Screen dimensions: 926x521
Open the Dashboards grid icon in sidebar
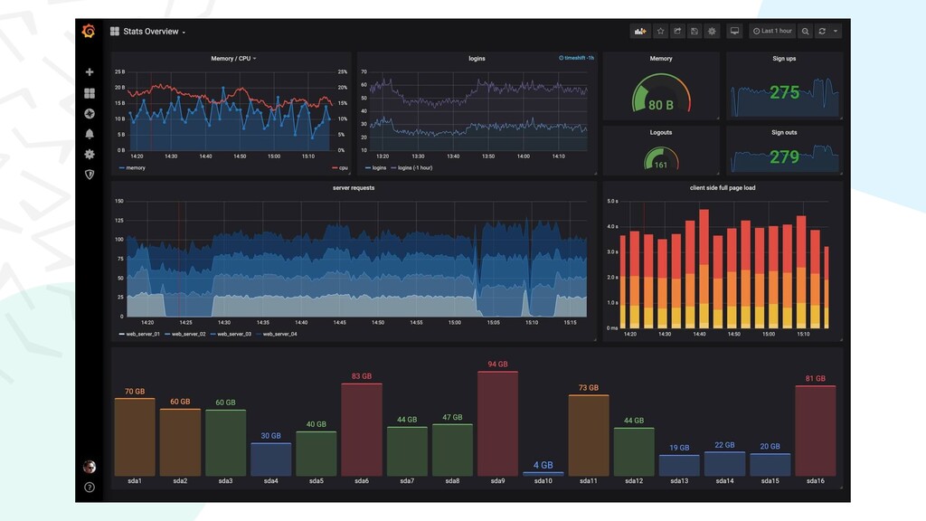click(90, 93)
